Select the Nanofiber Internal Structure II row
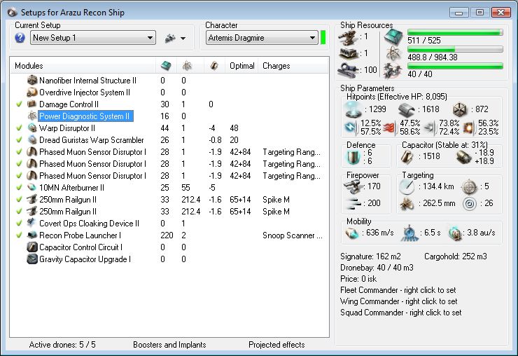Viewport: 518px width, 356px height. point(169,80)
